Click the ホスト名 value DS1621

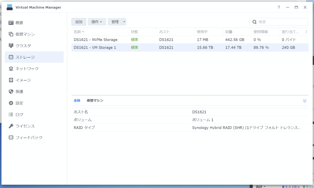pos(199,112)
